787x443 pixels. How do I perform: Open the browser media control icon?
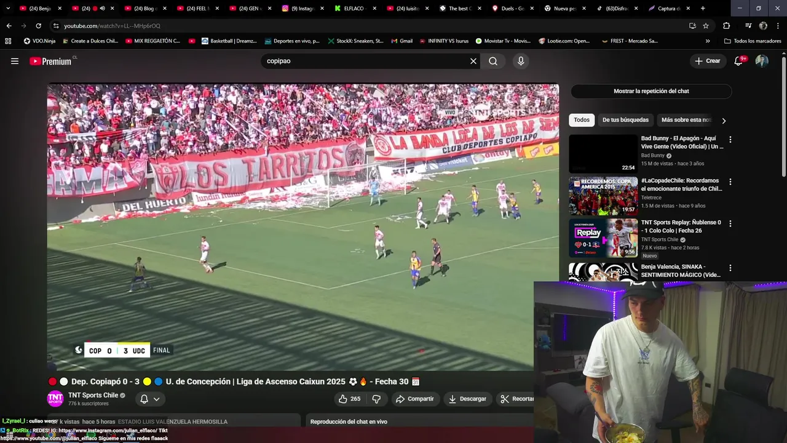click(x=748, y=26)
